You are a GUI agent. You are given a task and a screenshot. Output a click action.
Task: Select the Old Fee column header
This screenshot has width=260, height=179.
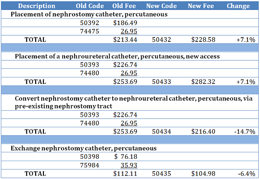125,6
